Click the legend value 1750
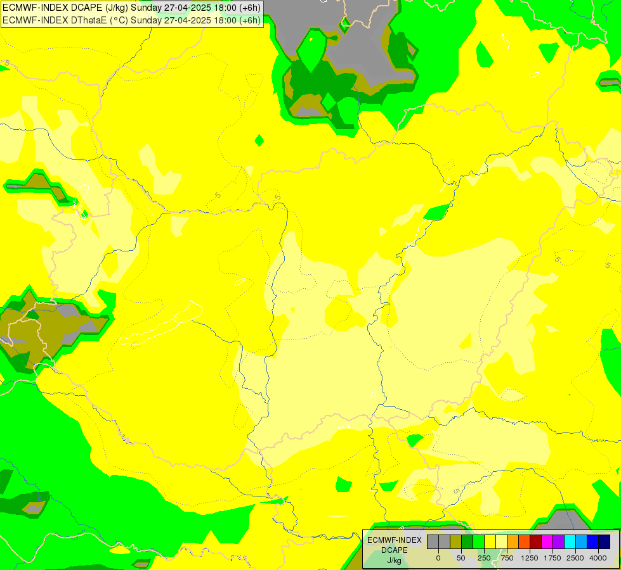 tap(552, 558)
